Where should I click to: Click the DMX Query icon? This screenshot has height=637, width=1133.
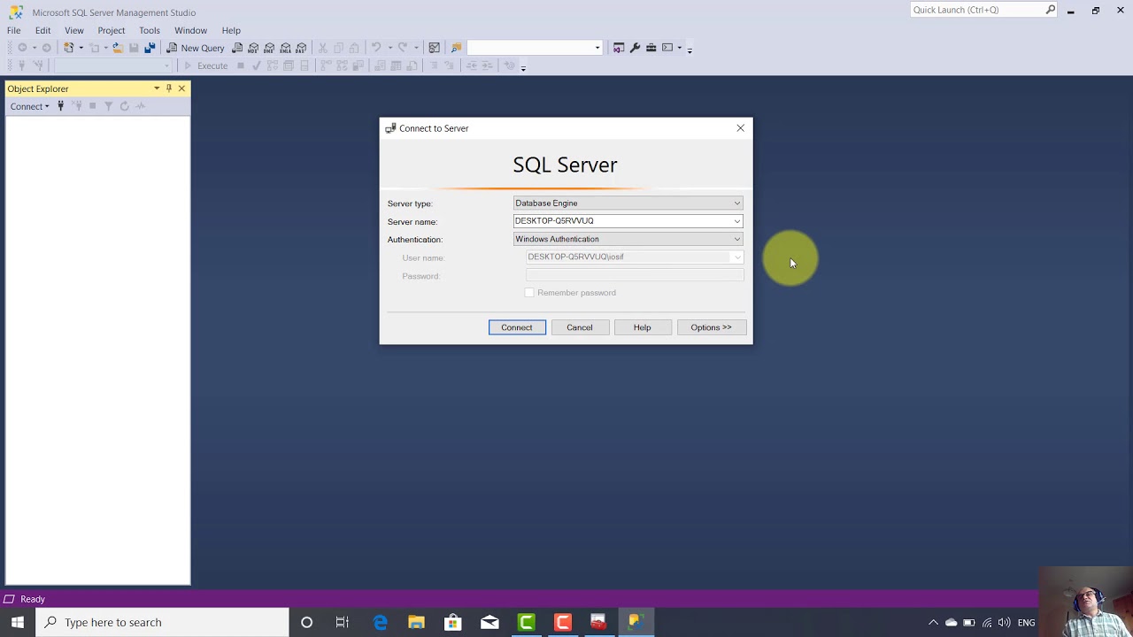click(269, 48)
